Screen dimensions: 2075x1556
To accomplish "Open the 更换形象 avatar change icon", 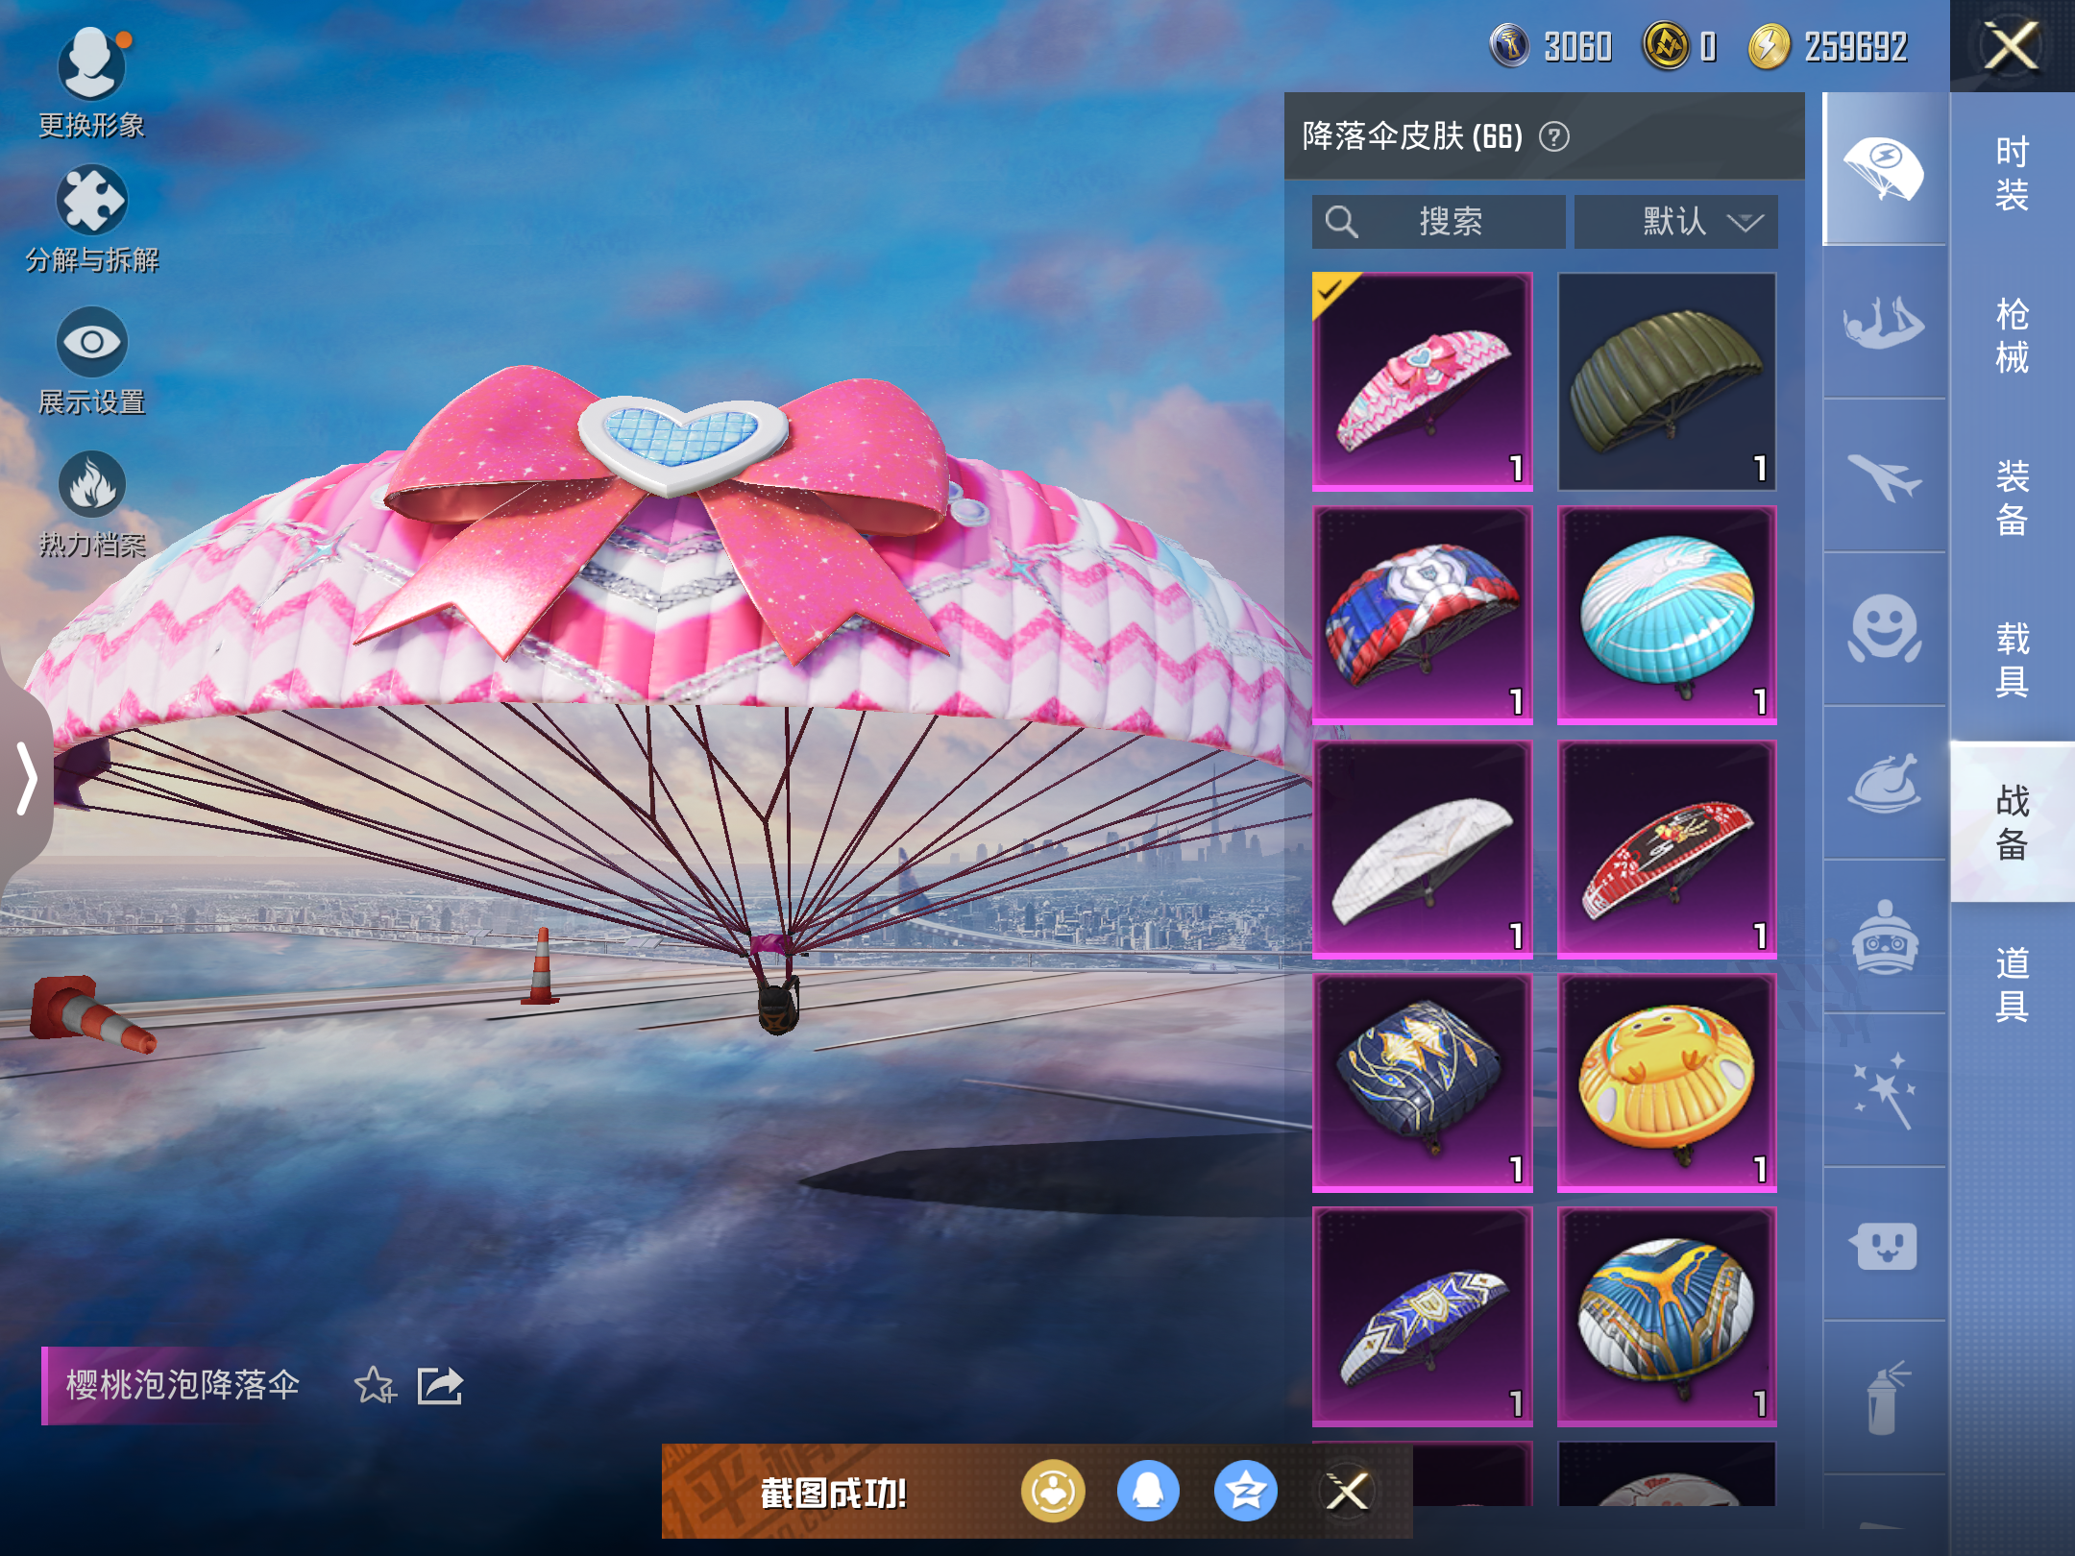I will click(x=91, y=63).
